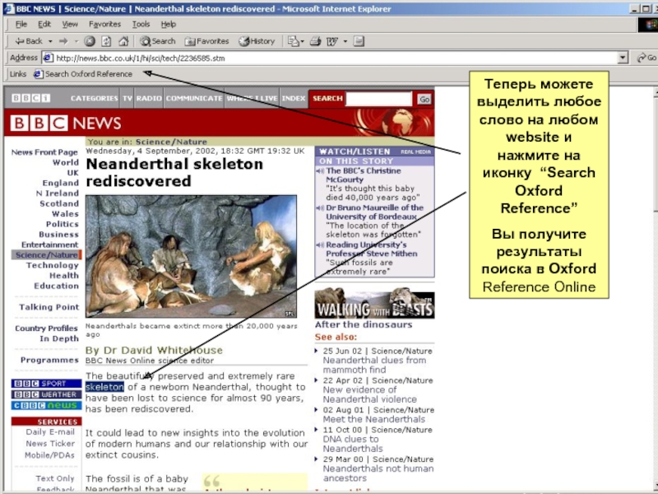
Task: Go to News Front Page link
Action: [44, 152]
